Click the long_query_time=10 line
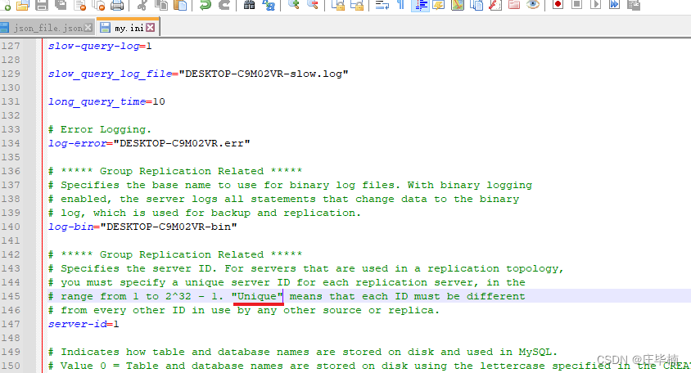This screenshot has width=691, height=373. click(x=106, y=101)
